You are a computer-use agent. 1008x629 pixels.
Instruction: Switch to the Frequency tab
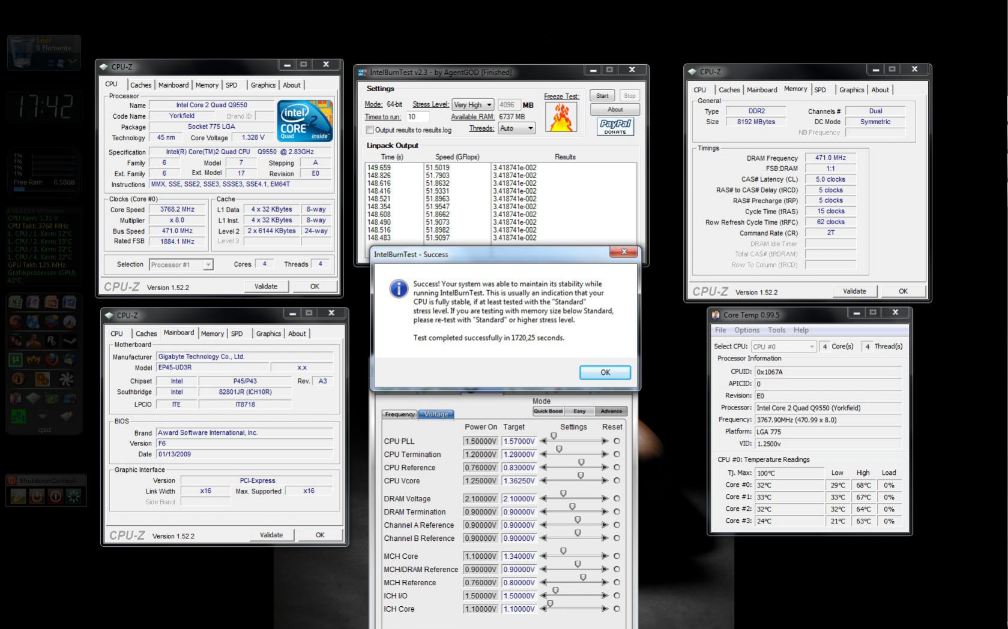(400, 414)
